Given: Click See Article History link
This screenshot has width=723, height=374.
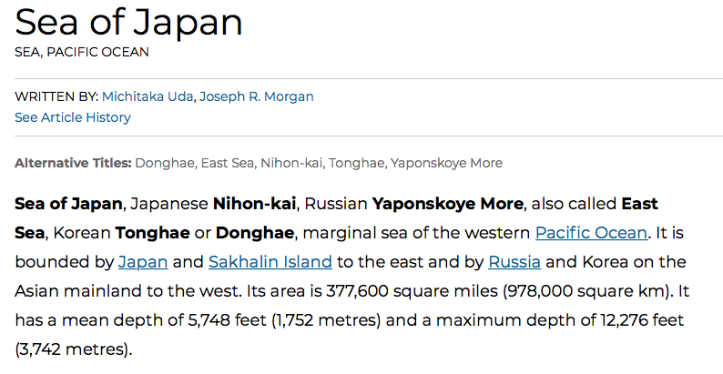Looking at the screenshot, I should coord(73,117).
